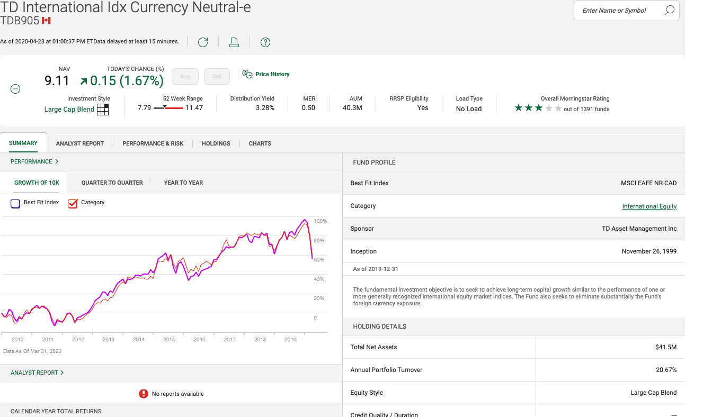Click the HOLDING DETAILS heading
703x417 pixels.
(x=379, y=327)
